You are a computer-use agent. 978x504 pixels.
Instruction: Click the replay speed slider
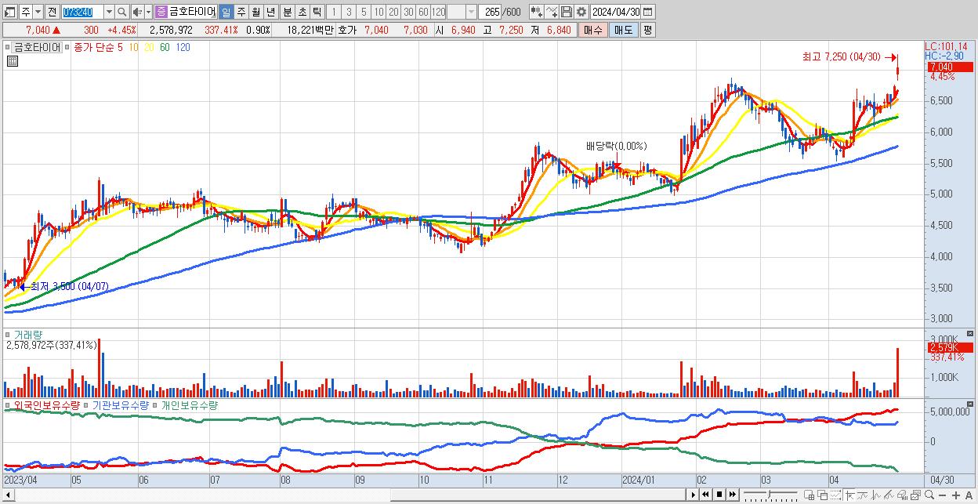pyautogui.click(x=771, y=495)
